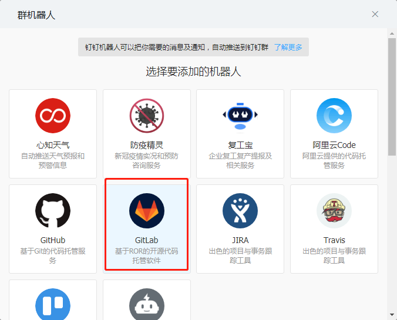Click description 新冠疫情实况和预防咨询服务

pyautogui.click(x=147, y=160)
